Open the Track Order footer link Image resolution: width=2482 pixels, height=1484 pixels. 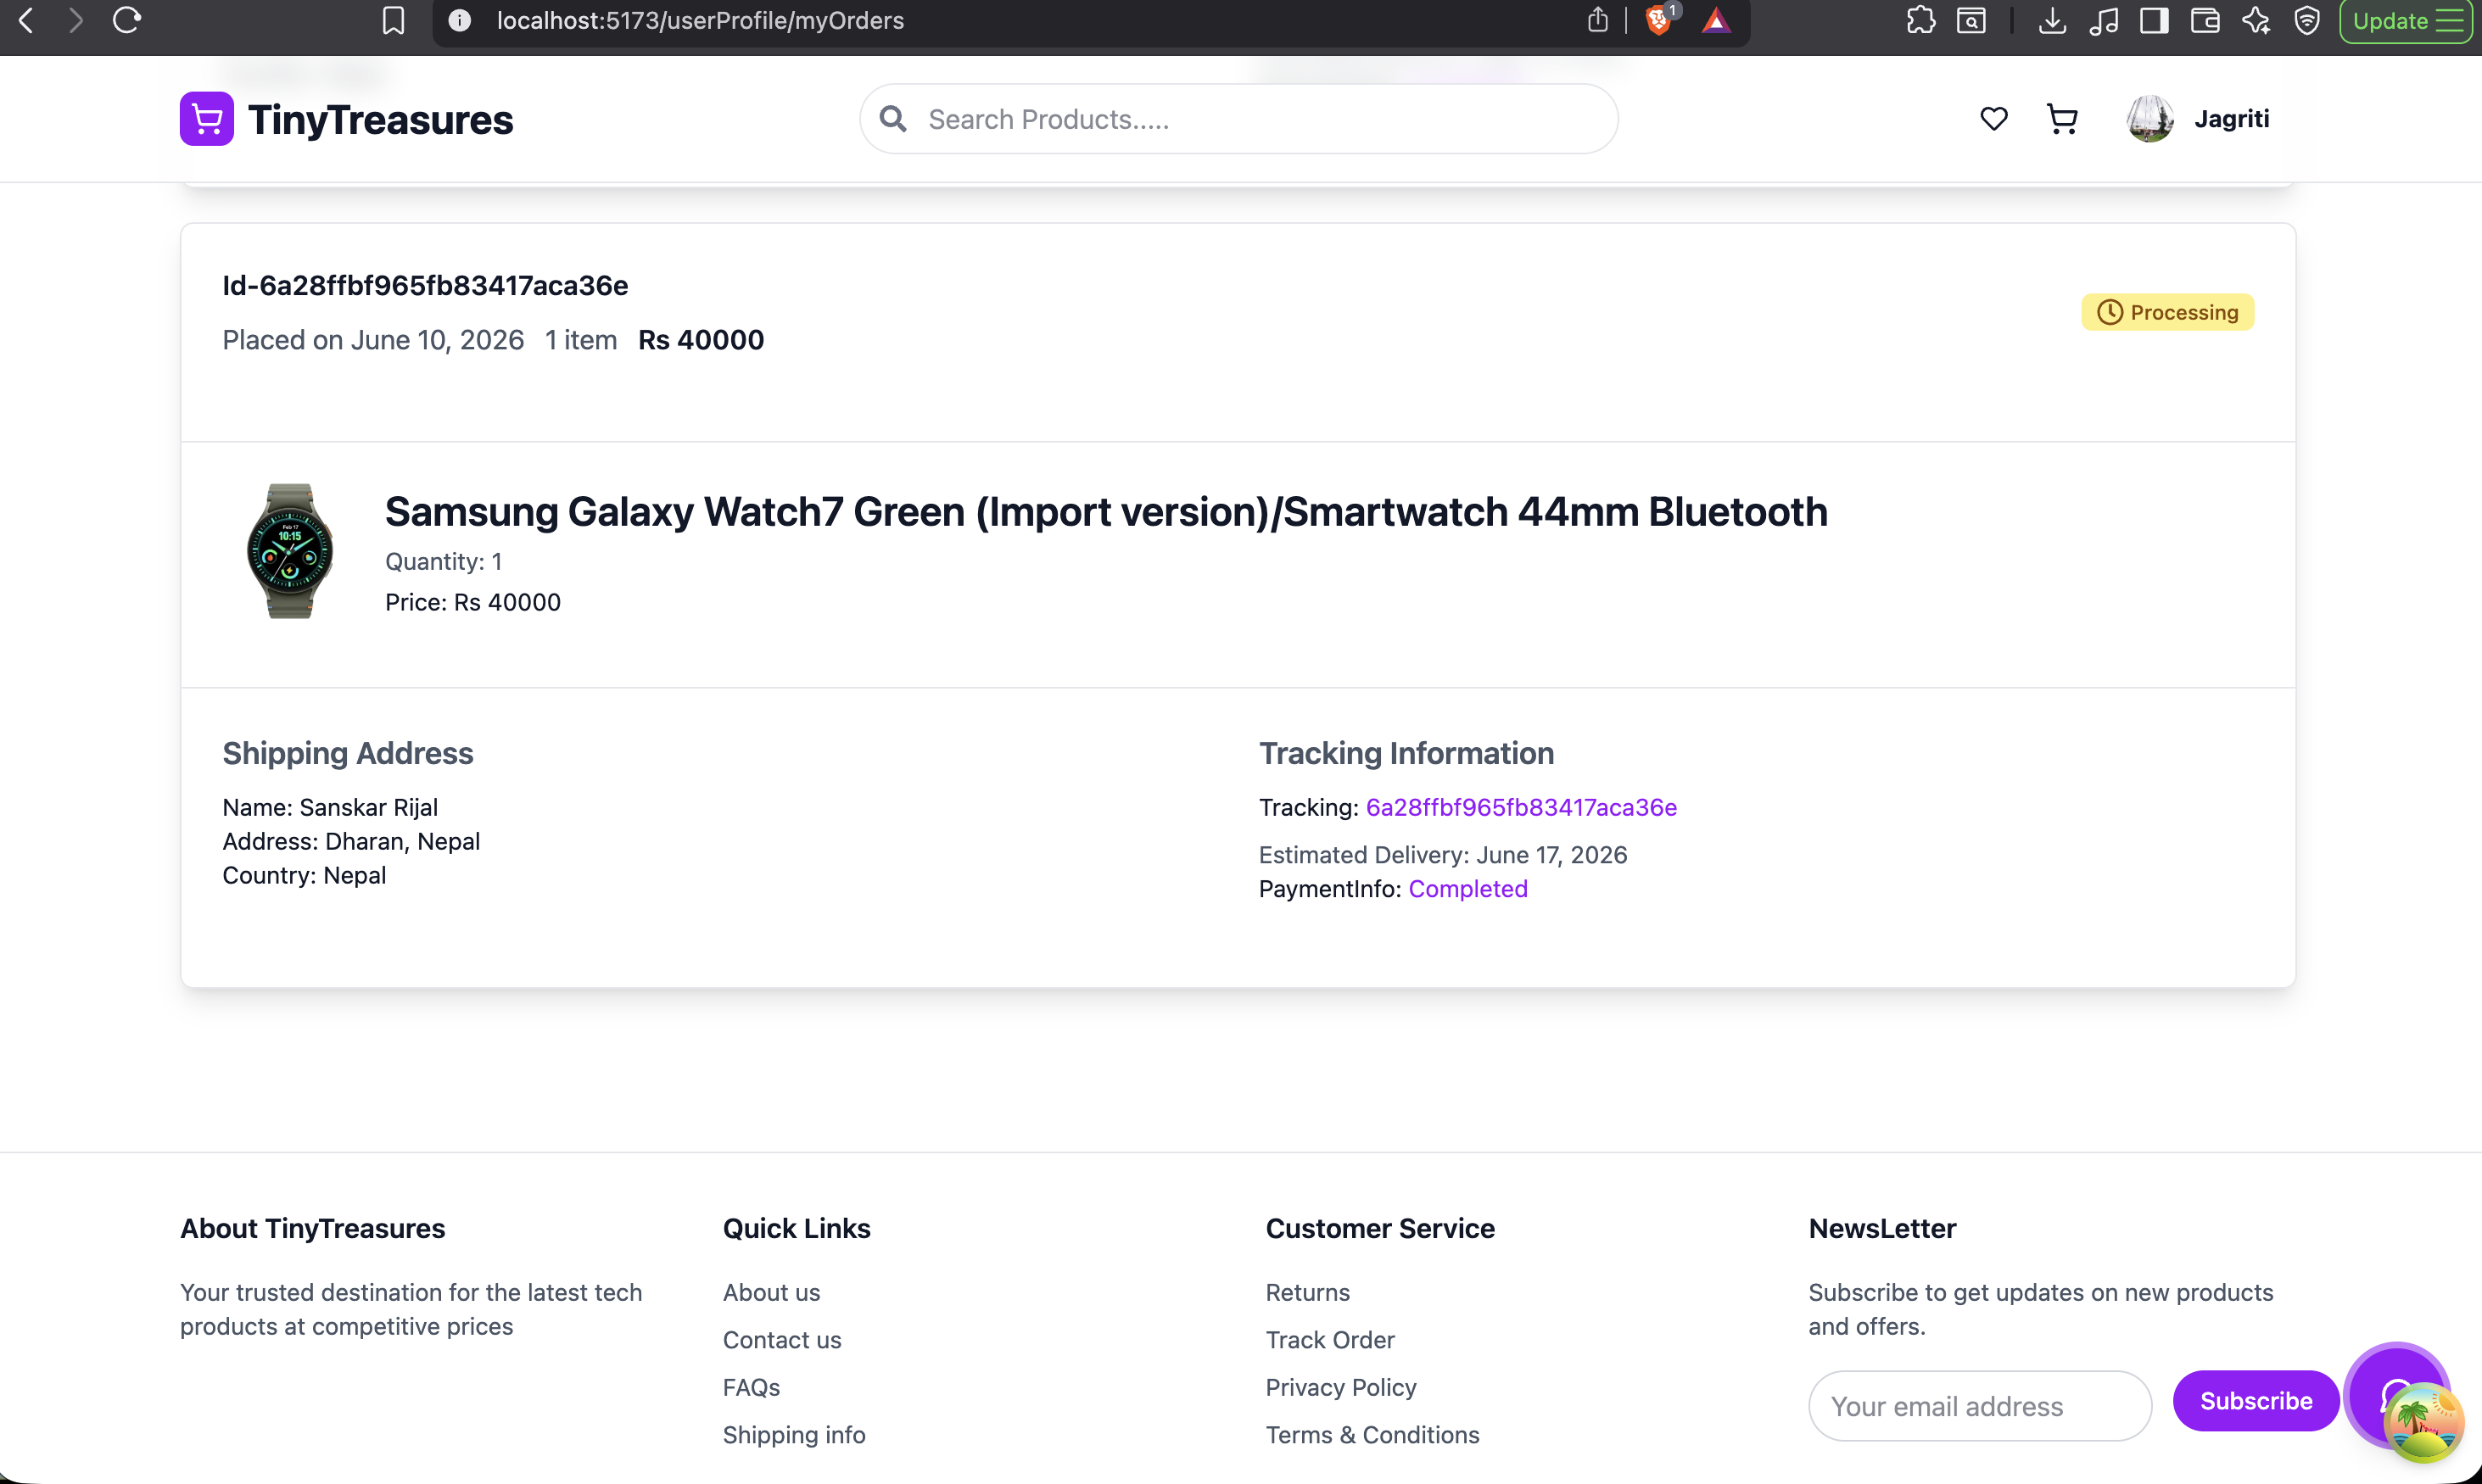1330,1340
